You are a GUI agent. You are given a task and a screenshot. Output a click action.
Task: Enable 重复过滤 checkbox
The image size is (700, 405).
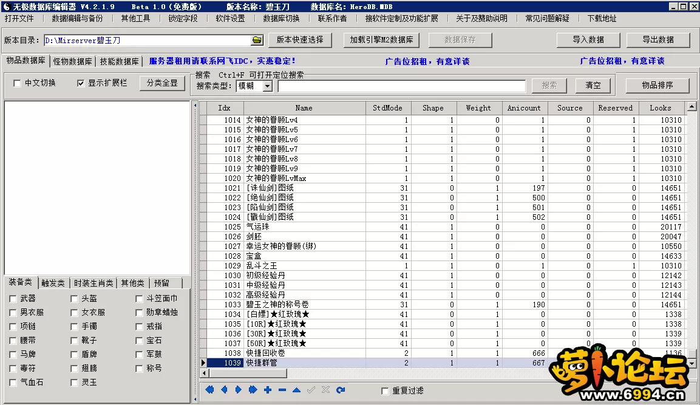click(x=385, y=390)
